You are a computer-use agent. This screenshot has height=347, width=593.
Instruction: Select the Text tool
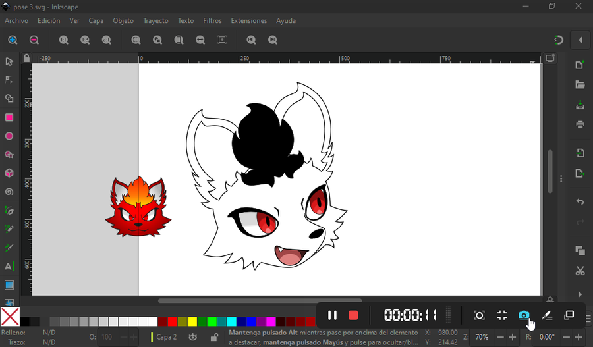click(9, 266)
